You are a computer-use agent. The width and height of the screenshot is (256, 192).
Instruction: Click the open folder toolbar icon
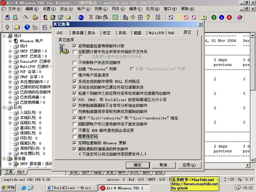[68, 17]
